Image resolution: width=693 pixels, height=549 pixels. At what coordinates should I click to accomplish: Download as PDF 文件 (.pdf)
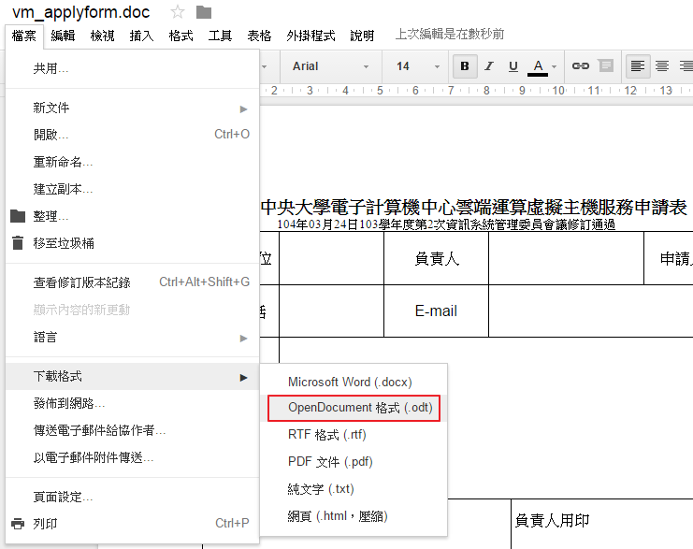[x=330, y=461]
